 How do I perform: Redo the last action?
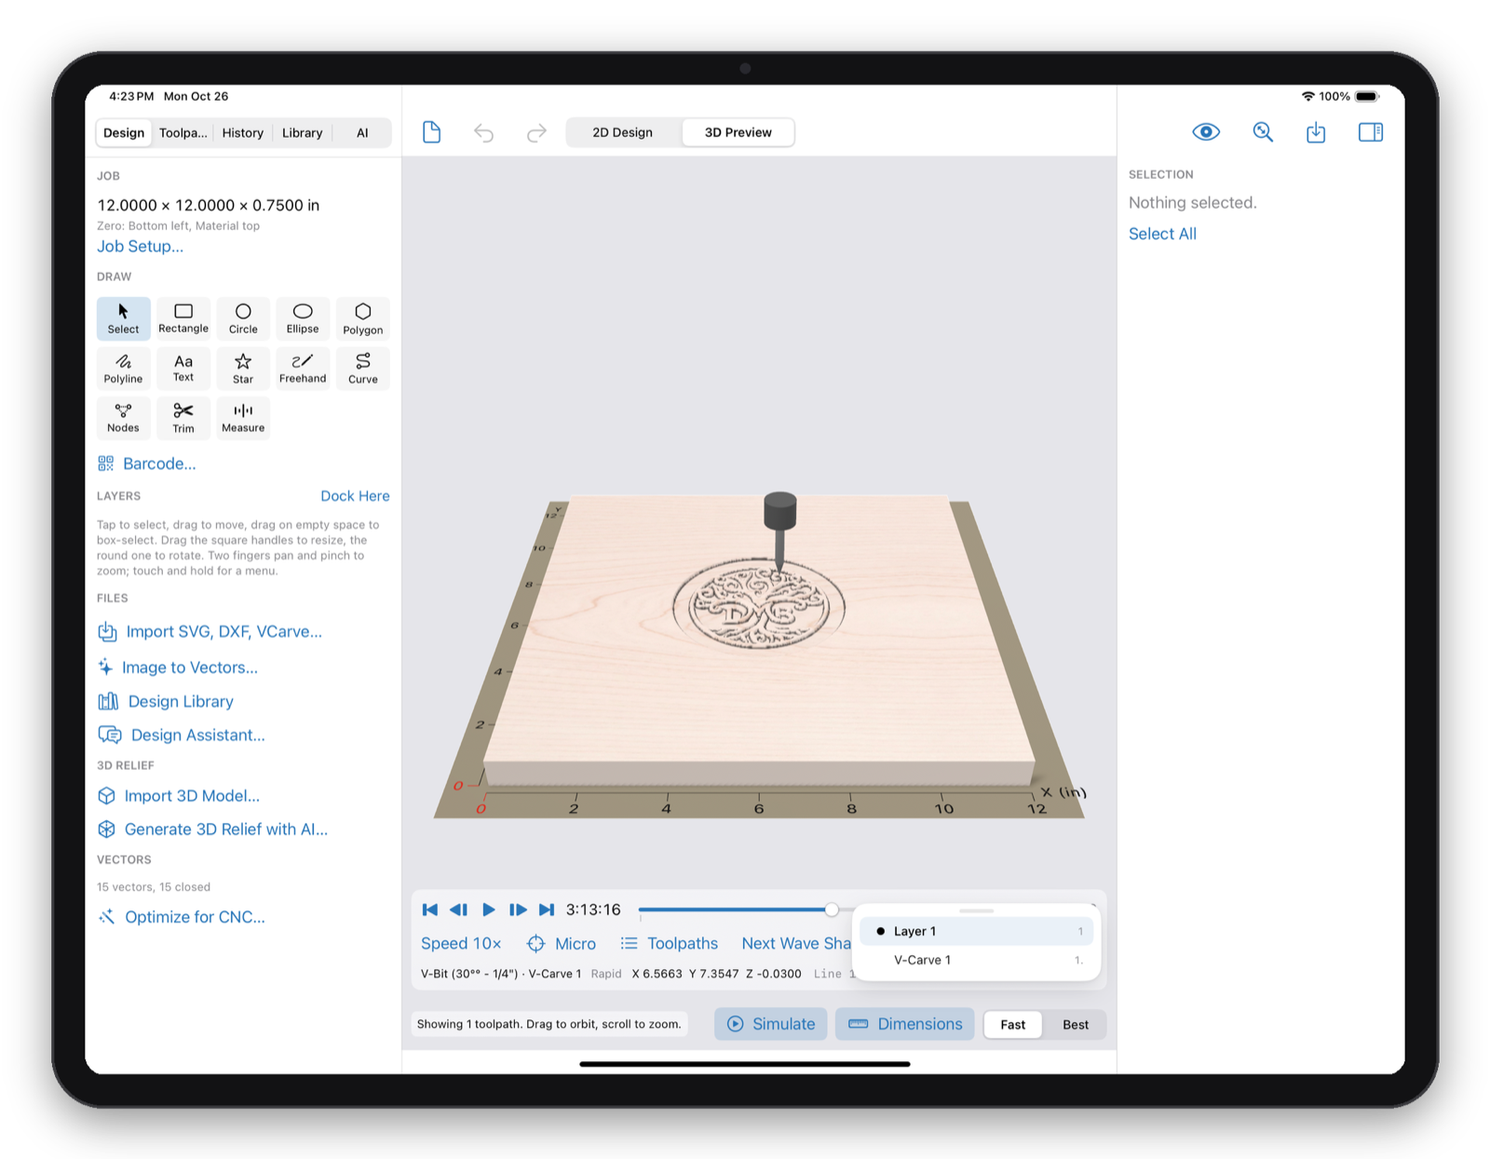[x=536, y=133]
